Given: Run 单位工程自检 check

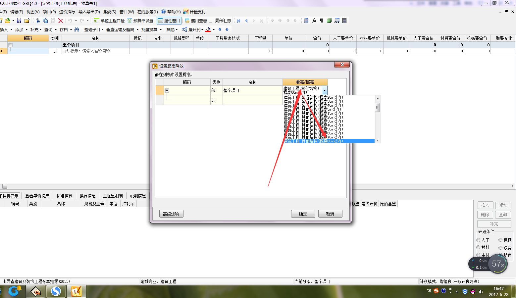Looking at the screenshot, I should tap(109, 21).
